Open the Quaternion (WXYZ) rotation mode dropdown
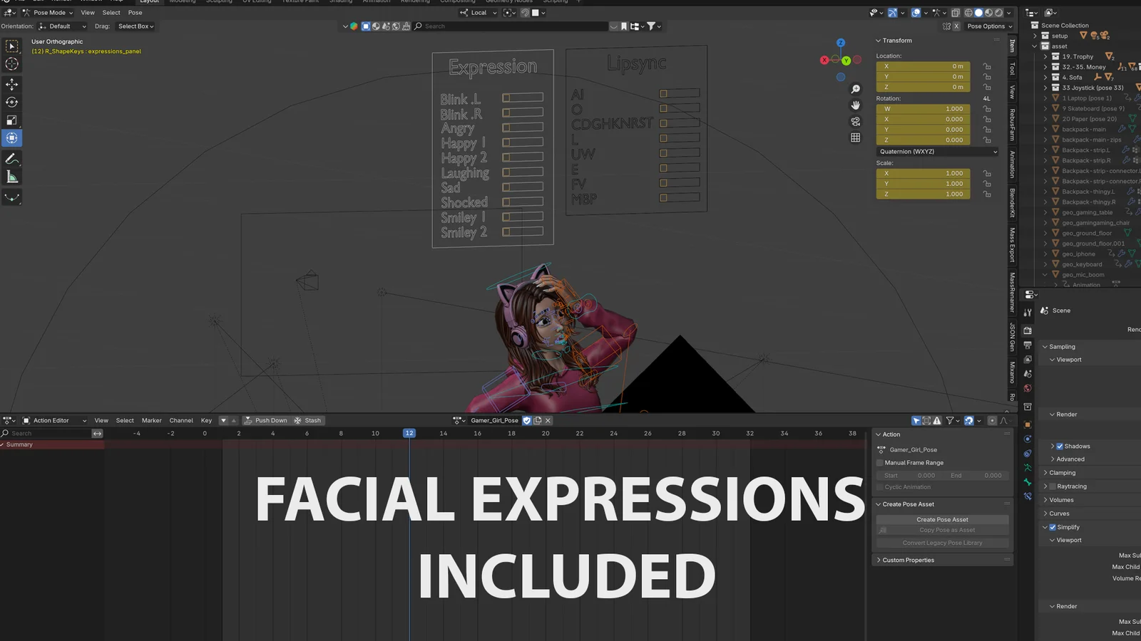The image size is (1141, 641). point(937,152)
